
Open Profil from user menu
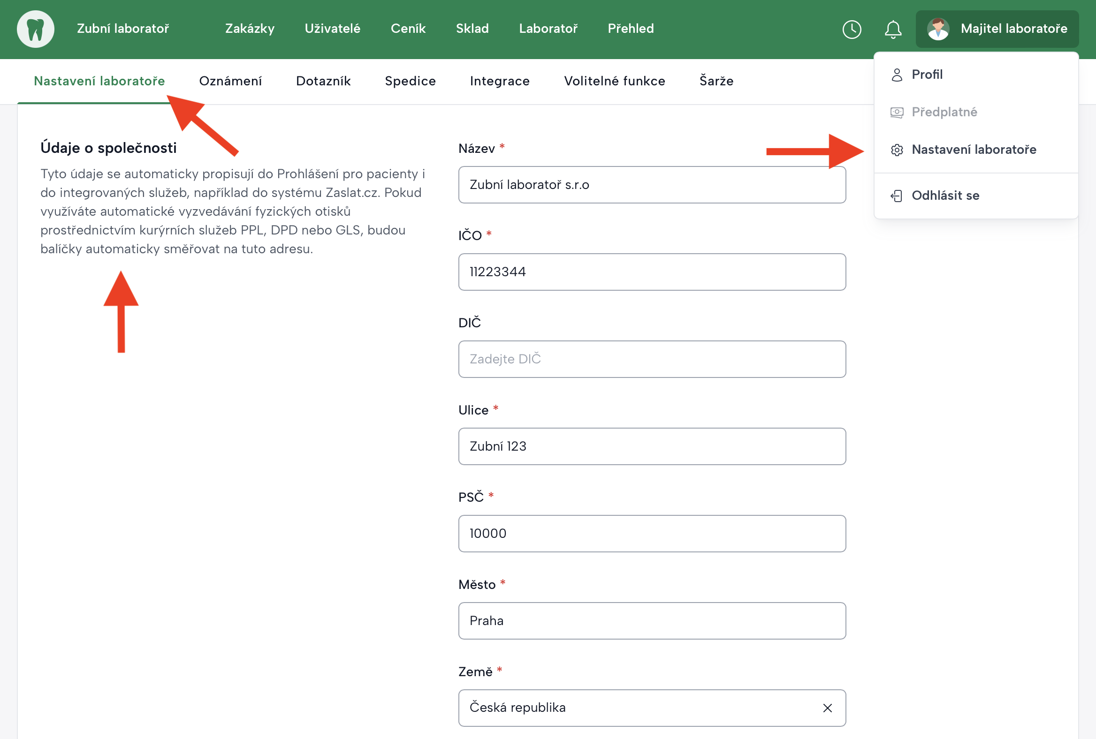(926, 75)
